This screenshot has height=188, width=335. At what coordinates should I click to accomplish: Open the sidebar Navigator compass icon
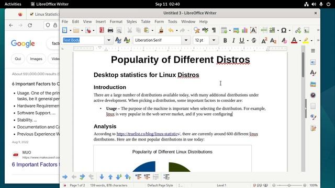313,95
